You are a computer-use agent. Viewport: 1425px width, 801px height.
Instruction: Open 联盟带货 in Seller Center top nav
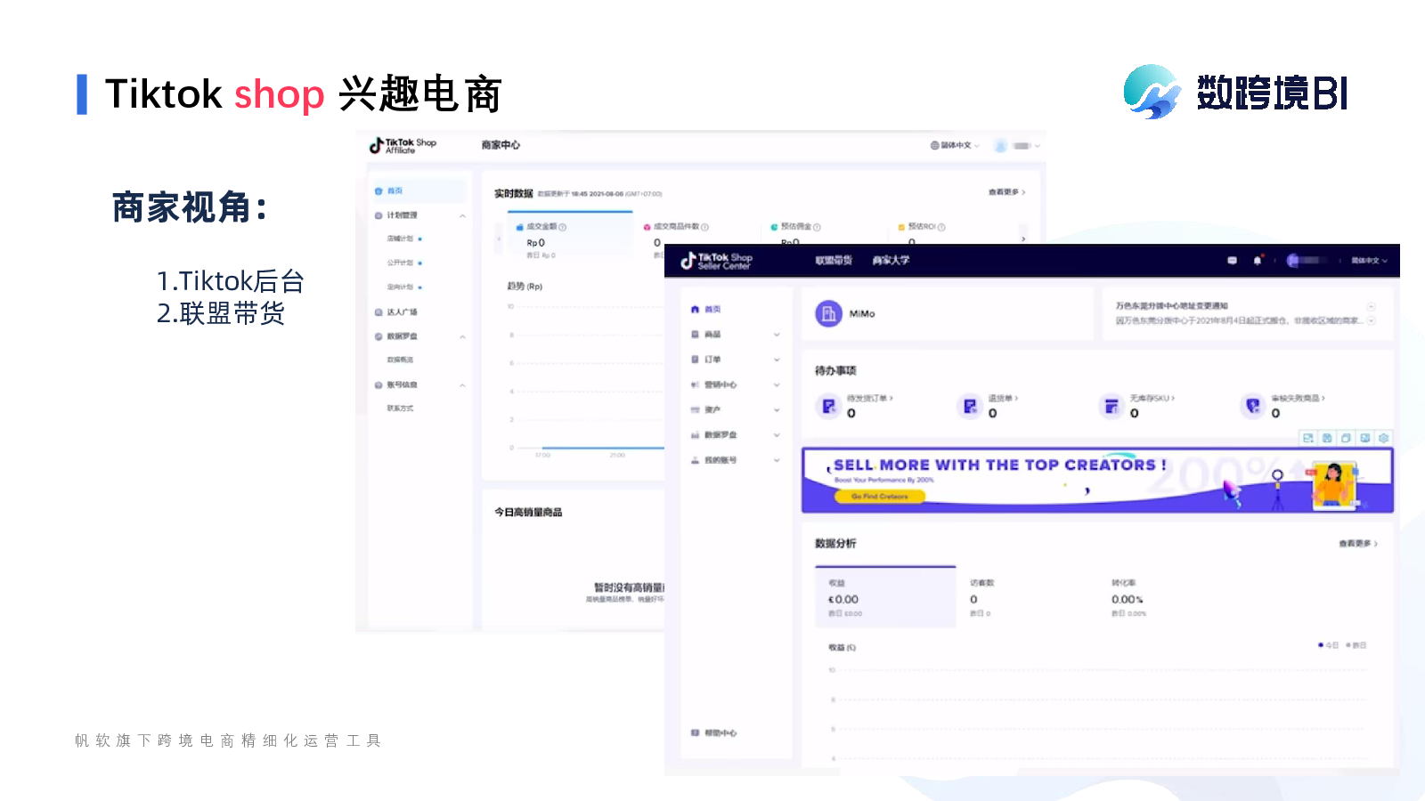[834, 261]
